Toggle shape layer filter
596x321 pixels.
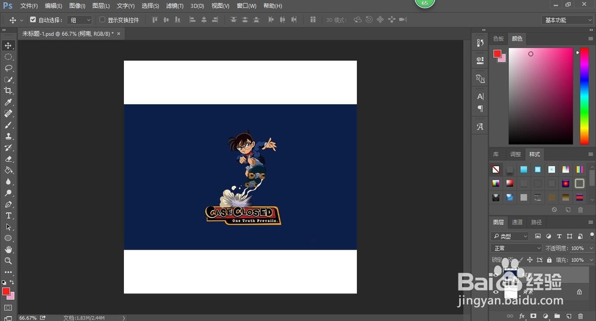(569, 236)
